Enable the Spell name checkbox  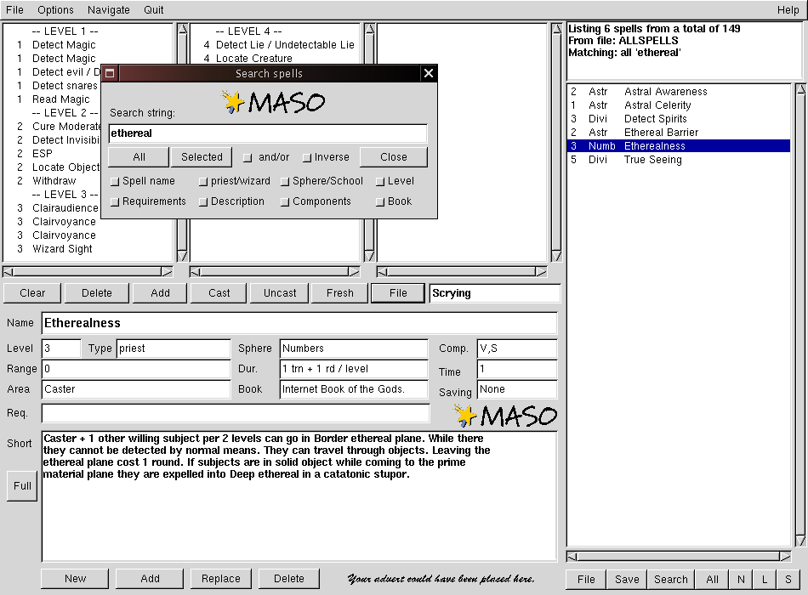click(116, 181)
